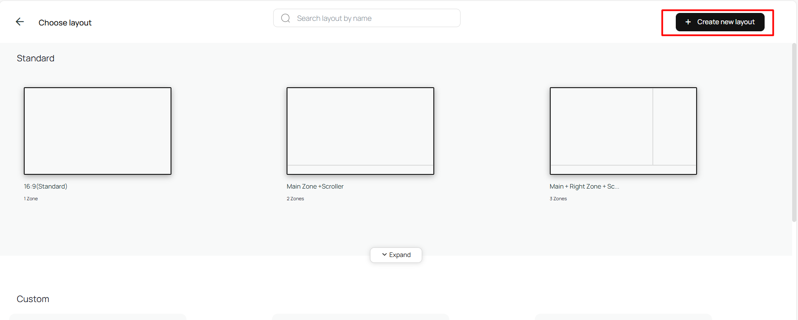
Task: Click the Choose layout page title
Action: [65, 23]
